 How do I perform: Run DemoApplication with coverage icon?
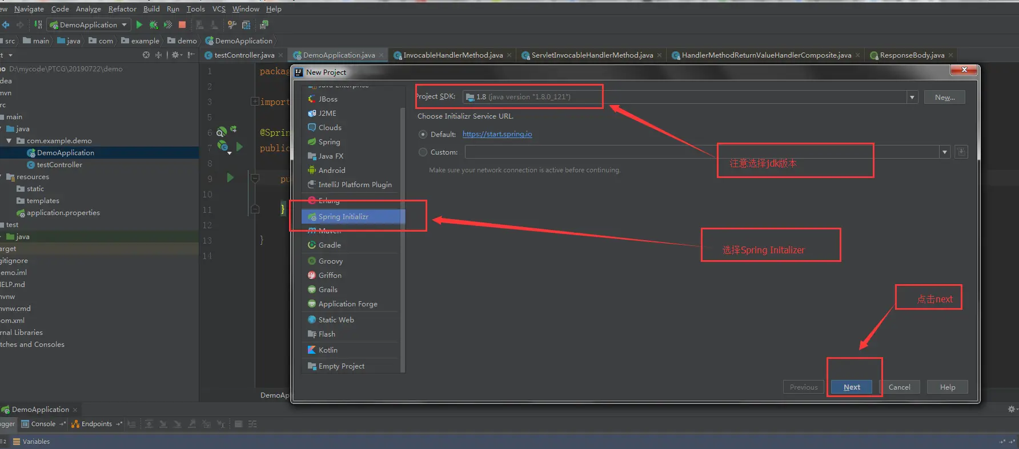tap(168, 25)
